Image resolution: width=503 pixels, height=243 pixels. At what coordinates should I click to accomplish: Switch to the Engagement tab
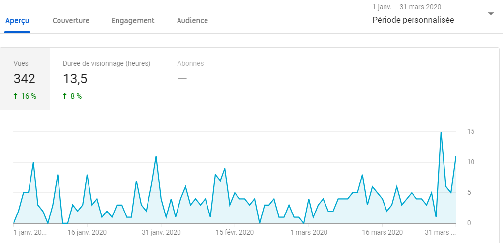tap(133, 21)
